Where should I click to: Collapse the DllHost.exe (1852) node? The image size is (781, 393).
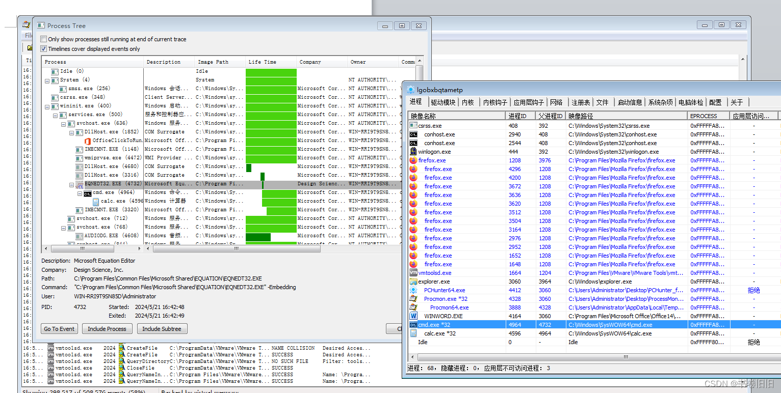pyautogui.click(x=72, y=132)
